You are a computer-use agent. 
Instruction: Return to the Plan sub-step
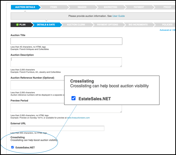click(21, 25)
